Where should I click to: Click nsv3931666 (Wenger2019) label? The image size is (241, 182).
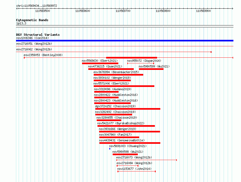pyautogui.click(x=118, y=129)
